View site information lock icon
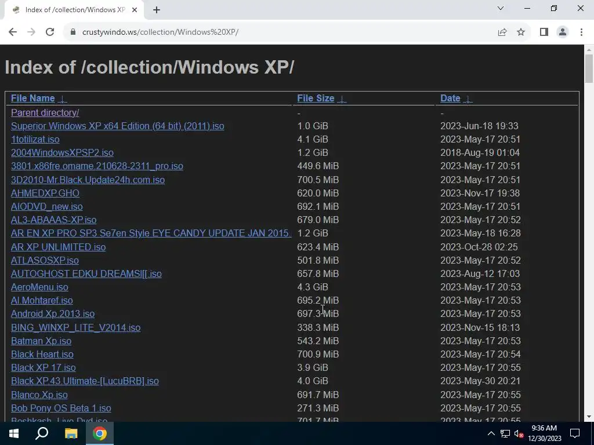This screenshot has height=445, width=594. click(x=73, y=32)
